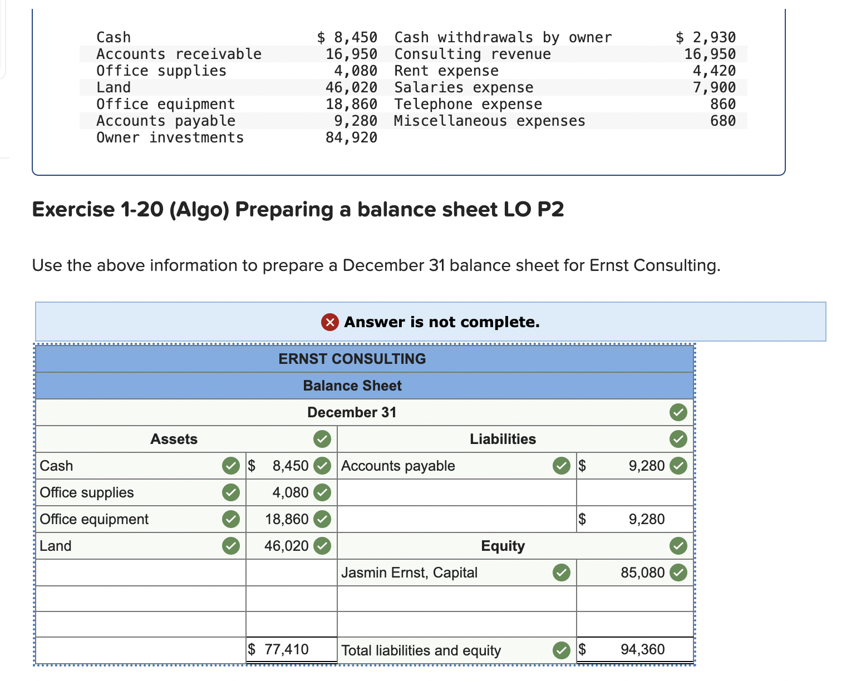Select the Assets section header
This screenshot has height=681, width=866.
pyautogui.click(x=174, y=439)
